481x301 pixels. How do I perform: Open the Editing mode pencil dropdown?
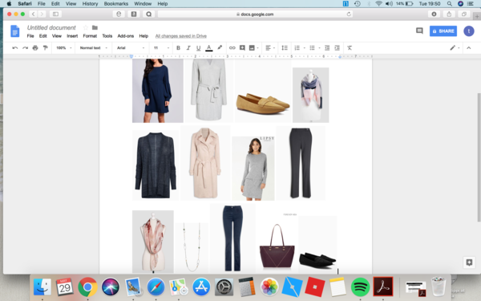pos(455,48)
